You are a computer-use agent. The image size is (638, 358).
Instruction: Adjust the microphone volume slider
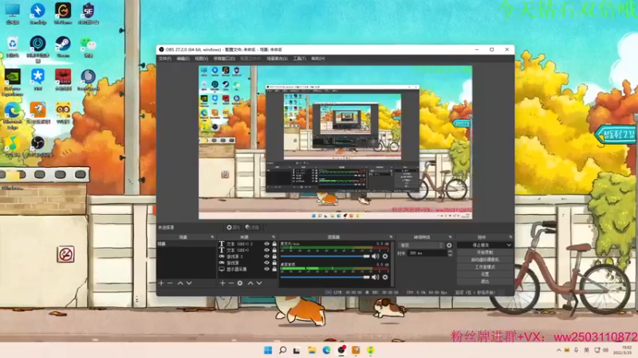click(325, 256)
